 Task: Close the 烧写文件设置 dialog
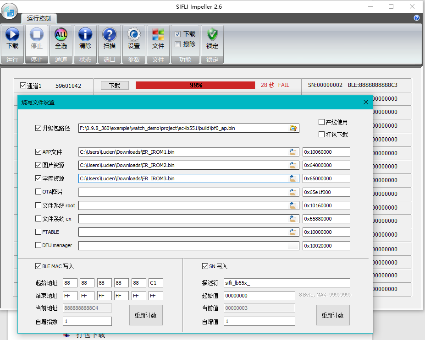[x=366, y=102]
